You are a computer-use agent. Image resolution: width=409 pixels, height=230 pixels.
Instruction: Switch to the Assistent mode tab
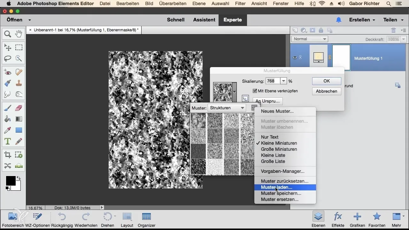click(x=204, y=20)
